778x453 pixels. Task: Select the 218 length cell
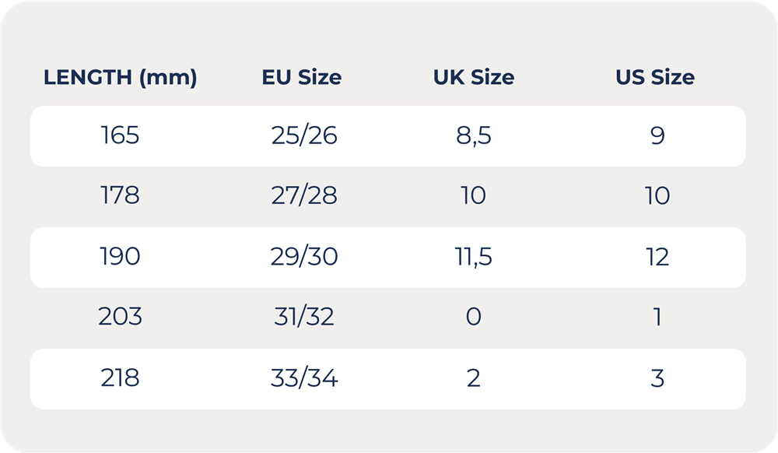[x=120, y=378]
